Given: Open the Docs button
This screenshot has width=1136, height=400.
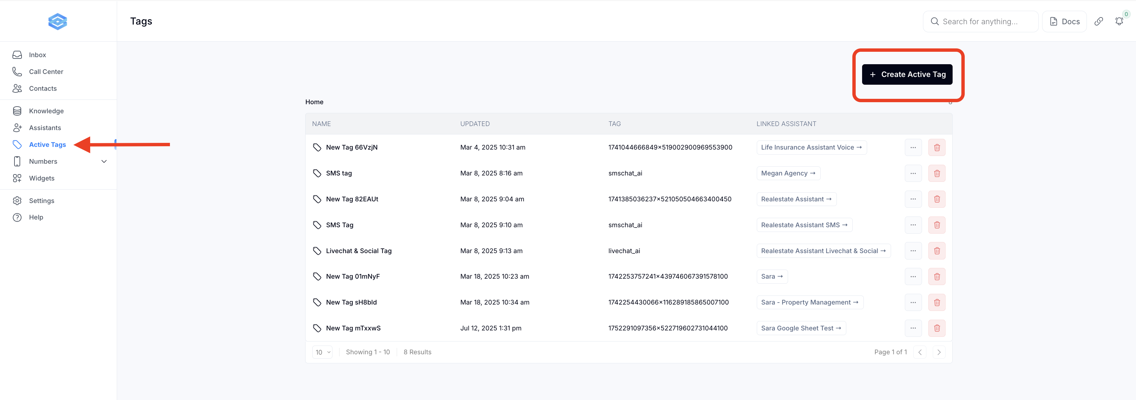Looking at the screenshot, I should pyautogui.click(x=1064, y=22).
